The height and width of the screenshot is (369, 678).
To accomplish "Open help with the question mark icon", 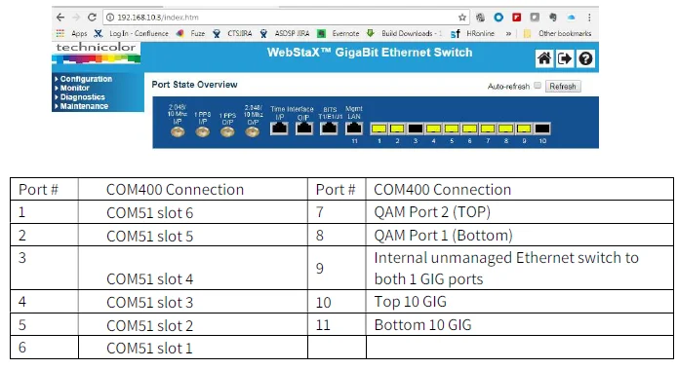I will 585,58.
